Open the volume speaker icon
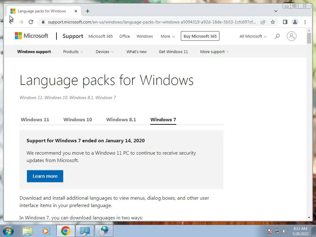Screen dimensions: 316x237 [x=285, y=231]
